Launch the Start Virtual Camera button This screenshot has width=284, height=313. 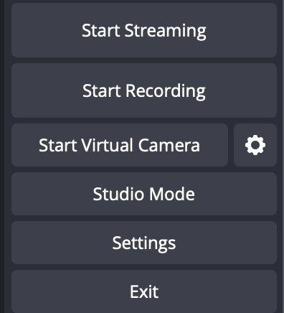pyautogui.click(x=120, y=145)
